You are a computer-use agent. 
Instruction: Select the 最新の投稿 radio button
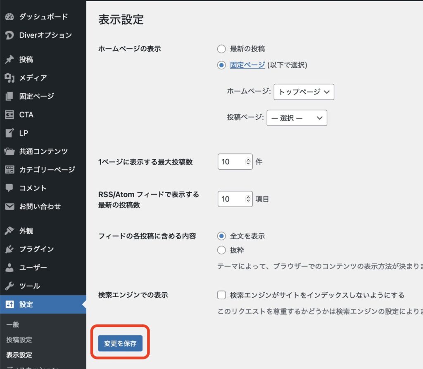pos(222,49)
